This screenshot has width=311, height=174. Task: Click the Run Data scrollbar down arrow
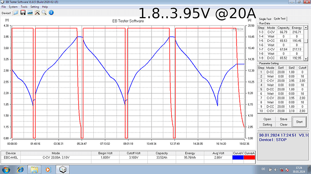[x=306, y=59]
